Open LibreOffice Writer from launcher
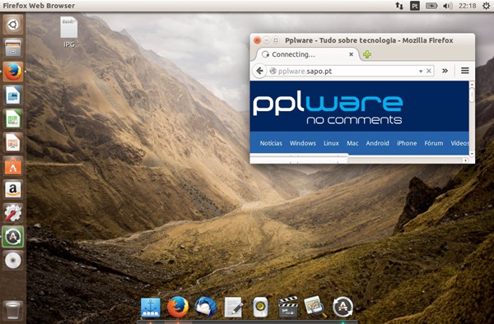The height and width of the screenshot is (324, 494). pyautogui.click(x=13, y=95)
